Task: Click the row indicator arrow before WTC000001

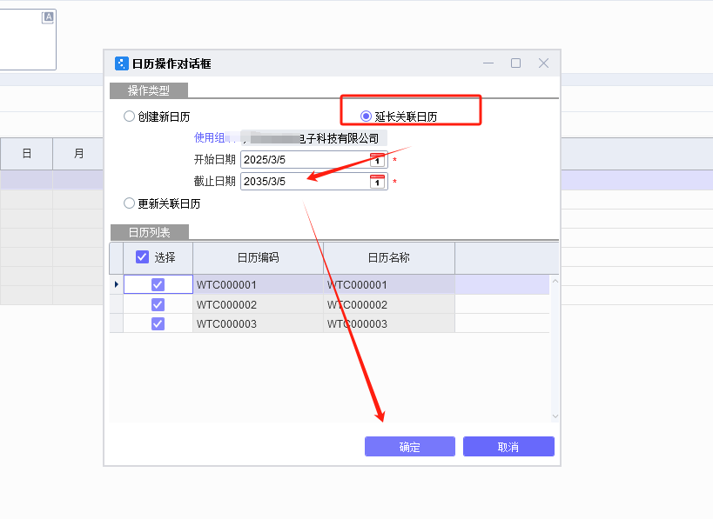Action: pyautogui.click(x=116, y=284)
